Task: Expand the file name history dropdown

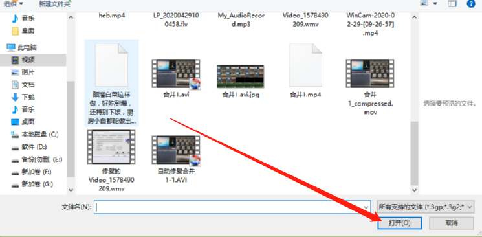Action: (366, 207)
